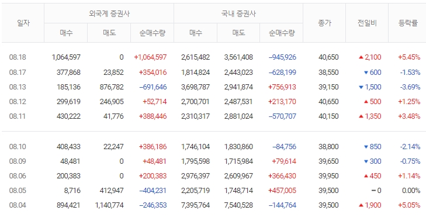Click foreign net volume +354,016

pyautogui.click(x=153, y=73)
